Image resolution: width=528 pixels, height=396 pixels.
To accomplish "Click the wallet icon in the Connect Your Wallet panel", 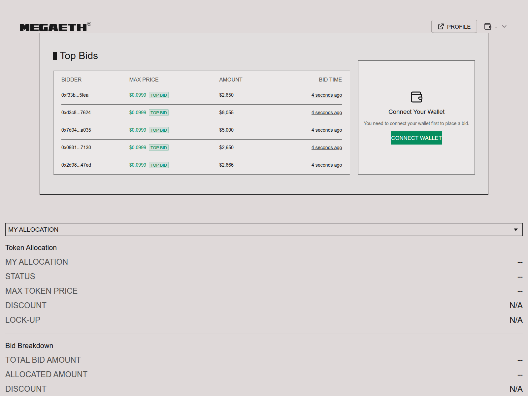I will click(x=416, y=97).
